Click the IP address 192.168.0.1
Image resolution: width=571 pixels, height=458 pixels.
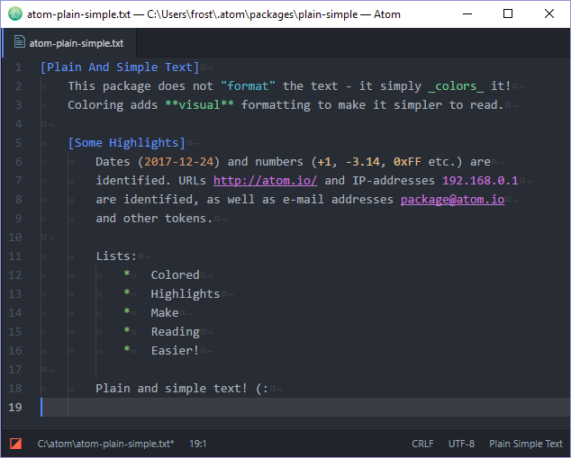tap(480, 181)
